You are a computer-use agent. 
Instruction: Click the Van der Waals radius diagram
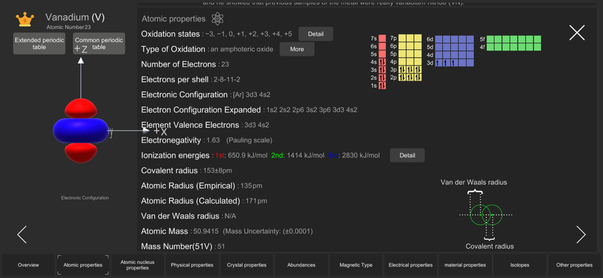tap(486, 215)
